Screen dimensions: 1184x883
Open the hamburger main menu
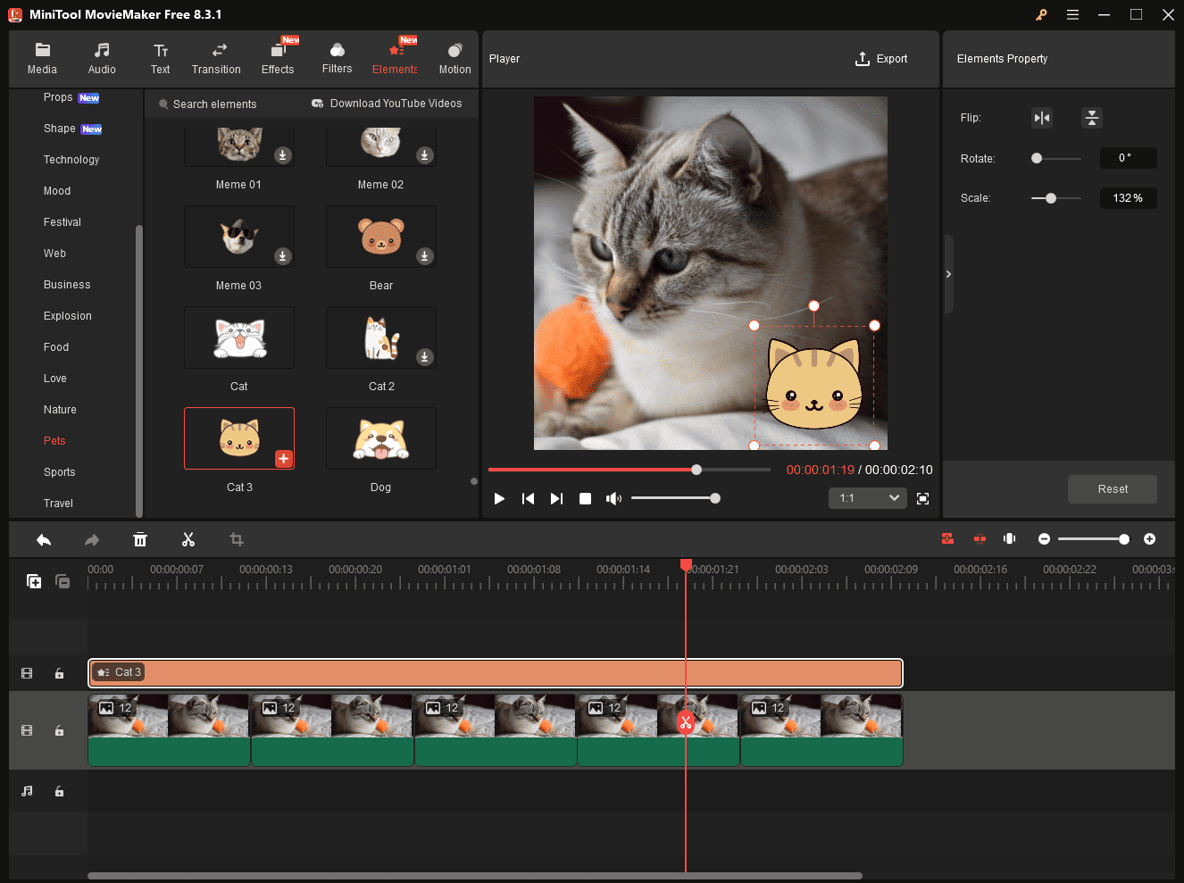tap(1072, 14)
